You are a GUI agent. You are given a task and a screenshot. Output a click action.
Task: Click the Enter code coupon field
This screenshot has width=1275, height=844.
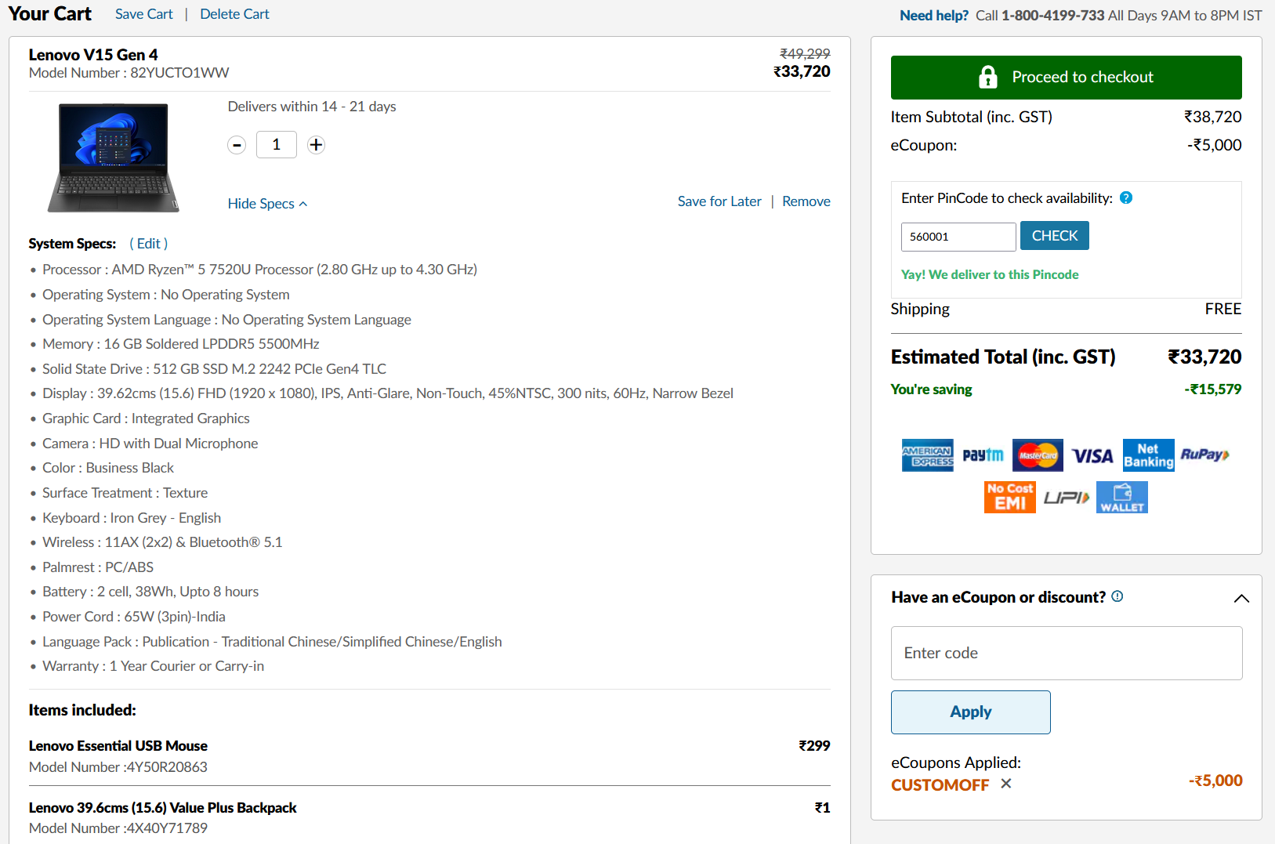click(1066, 653)
